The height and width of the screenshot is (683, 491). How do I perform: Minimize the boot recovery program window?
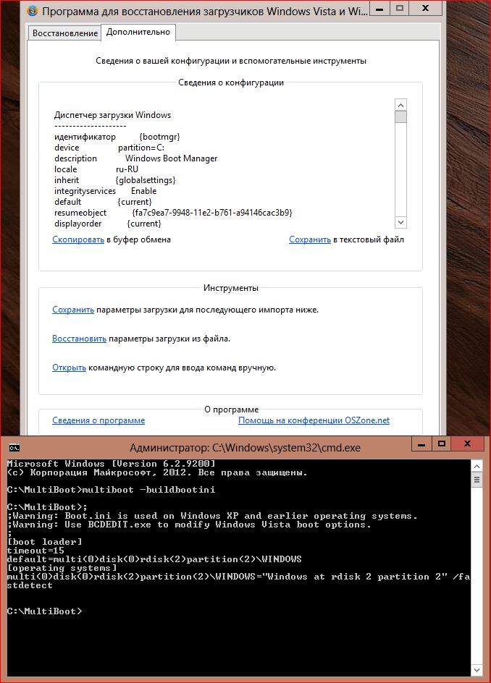379,8
